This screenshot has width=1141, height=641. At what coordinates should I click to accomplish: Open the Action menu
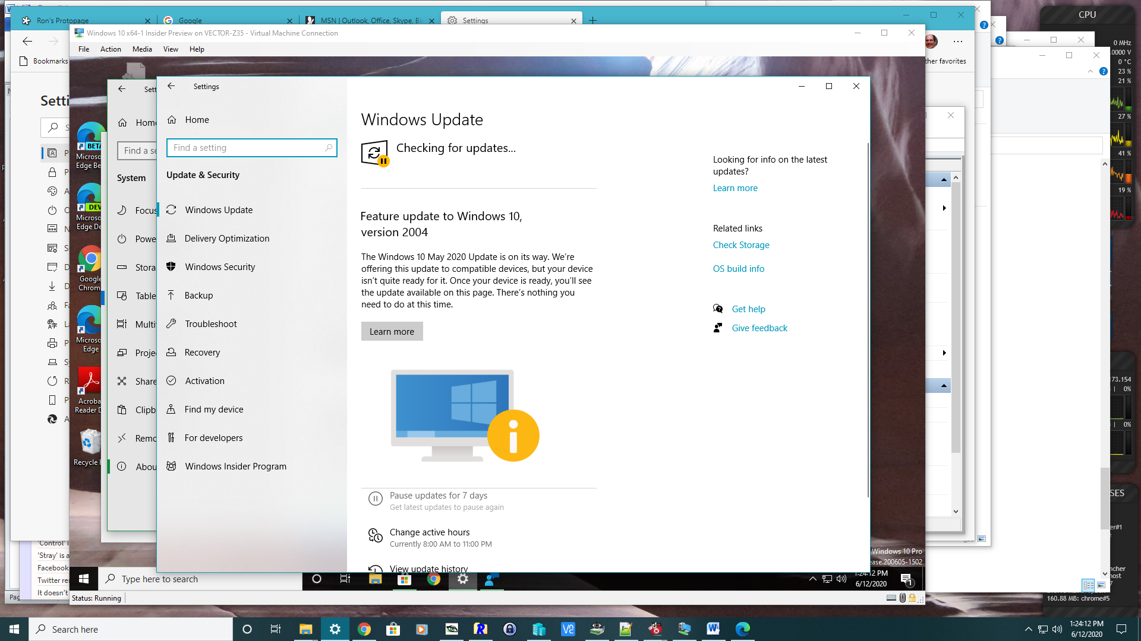pyautogui.click(x=111, y=49)
